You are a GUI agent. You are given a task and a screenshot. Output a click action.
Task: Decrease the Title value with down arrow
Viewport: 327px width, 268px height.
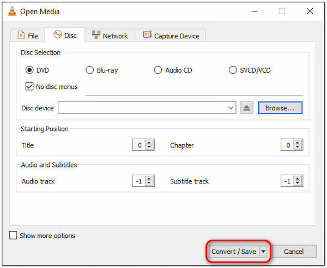(x=149, y=147)
